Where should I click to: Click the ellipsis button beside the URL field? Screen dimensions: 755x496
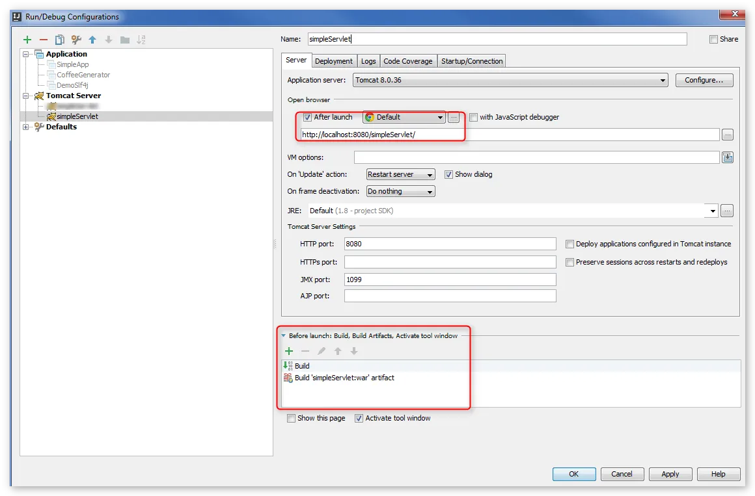(x=728, y=135)
